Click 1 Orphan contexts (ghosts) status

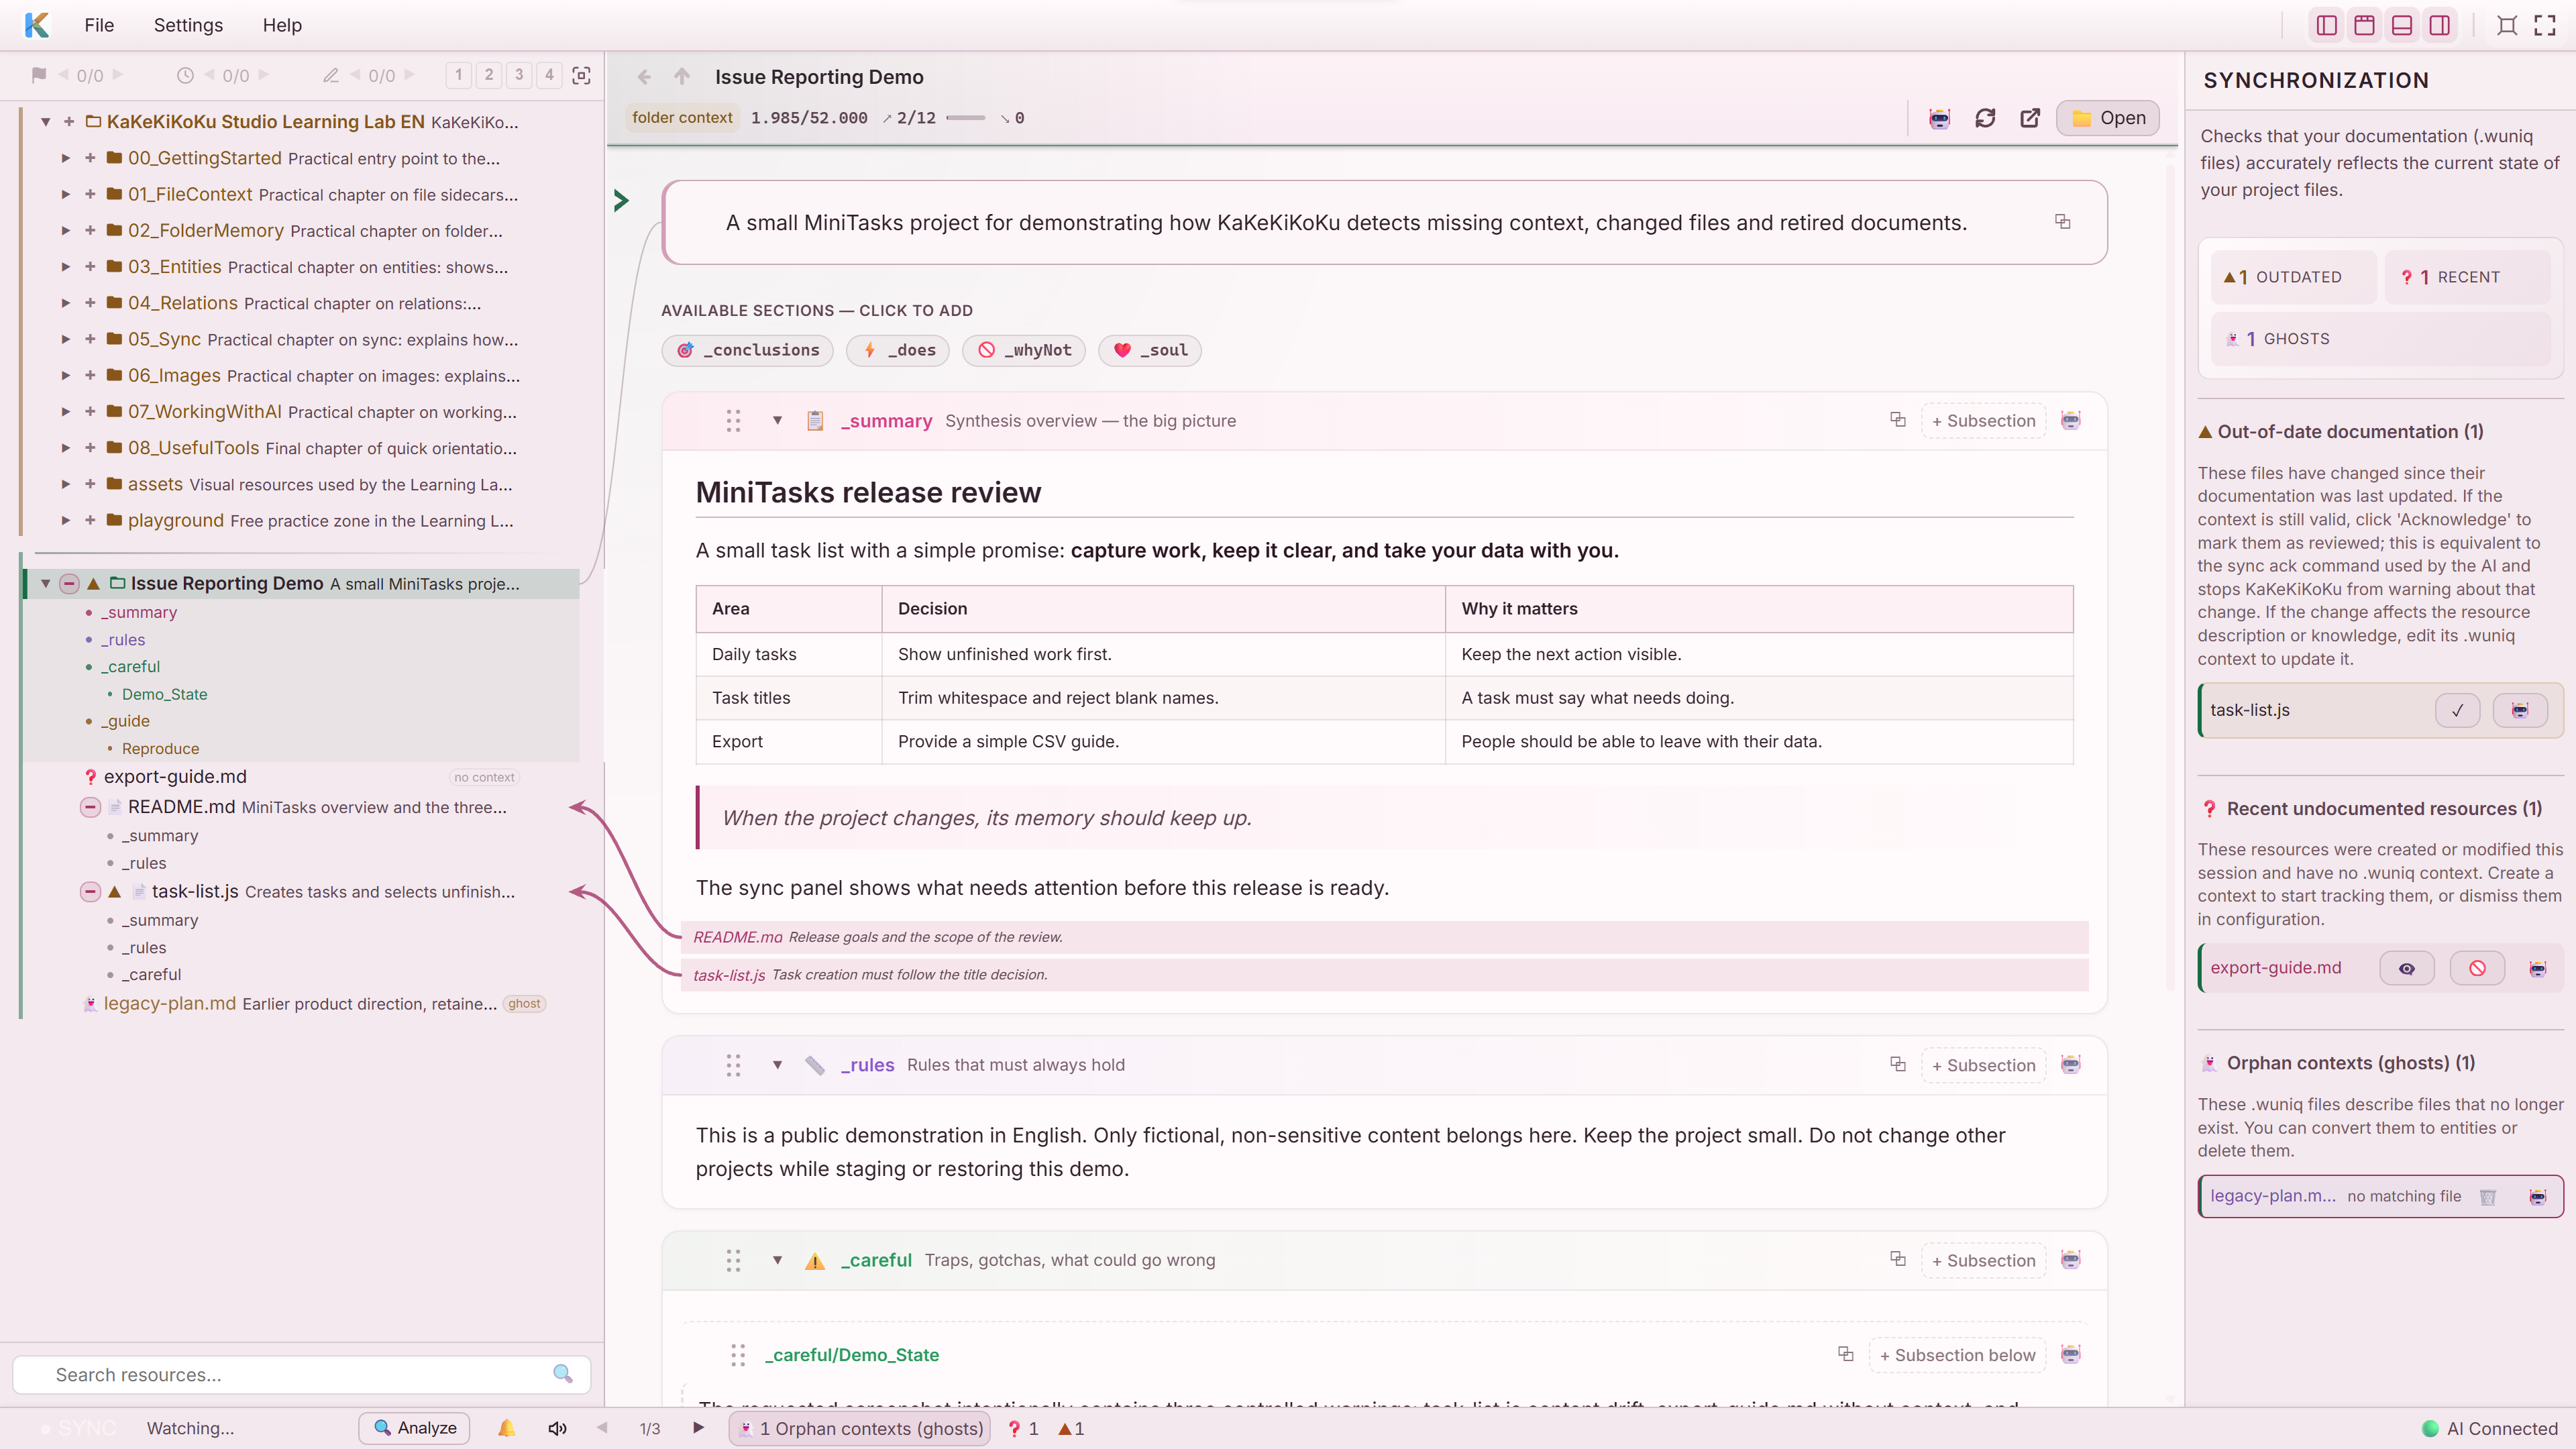(x=860, y=1428)
